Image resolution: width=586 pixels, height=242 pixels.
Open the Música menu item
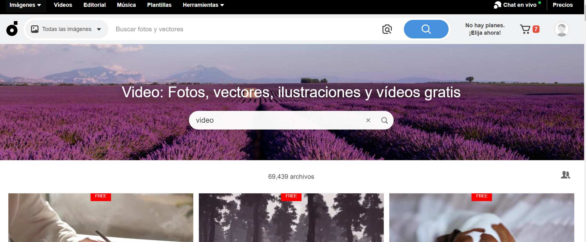point(126,5)
